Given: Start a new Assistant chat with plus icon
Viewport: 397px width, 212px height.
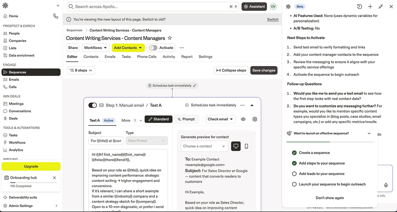Looking at the screenshot, I should [x=370, y=6].
